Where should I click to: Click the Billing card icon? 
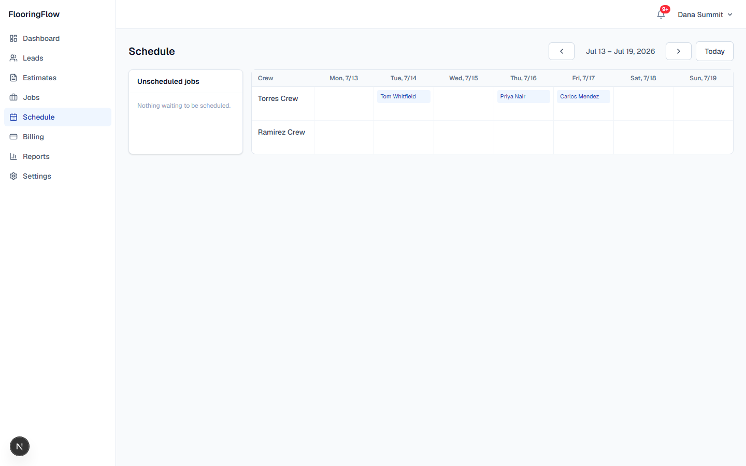pos(13,137)
